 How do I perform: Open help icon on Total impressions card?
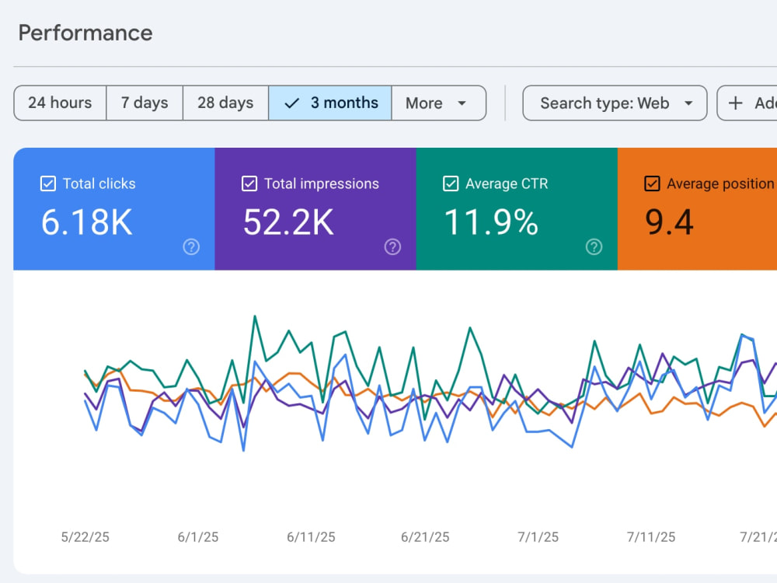(392, 247)
